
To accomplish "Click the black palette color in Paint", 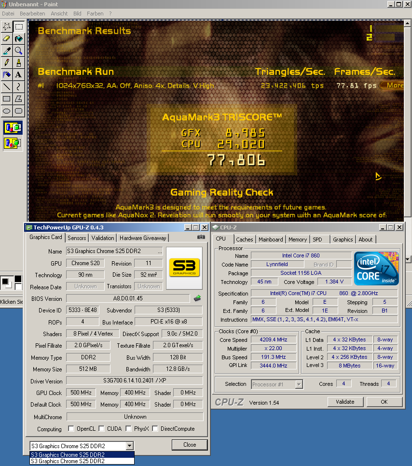I will pos(18,279).
